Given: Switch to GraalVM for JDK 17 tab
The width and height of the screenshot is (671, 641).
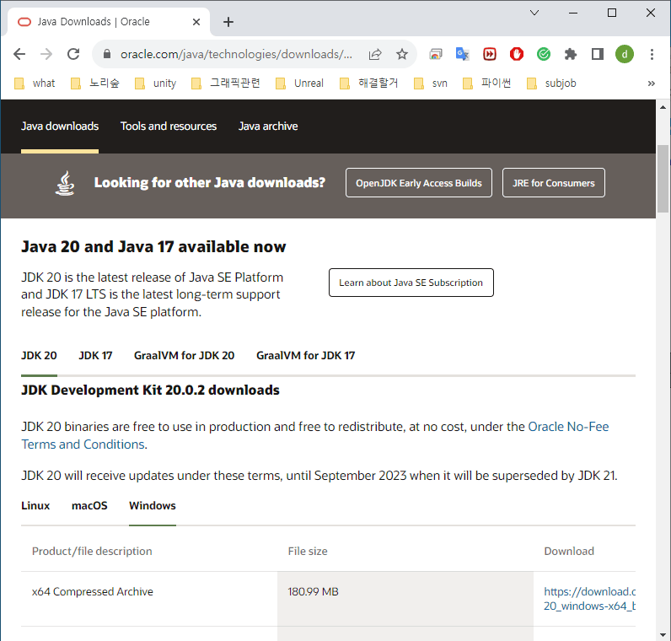Looking at the screenshot, I should [x=305, y=355].
